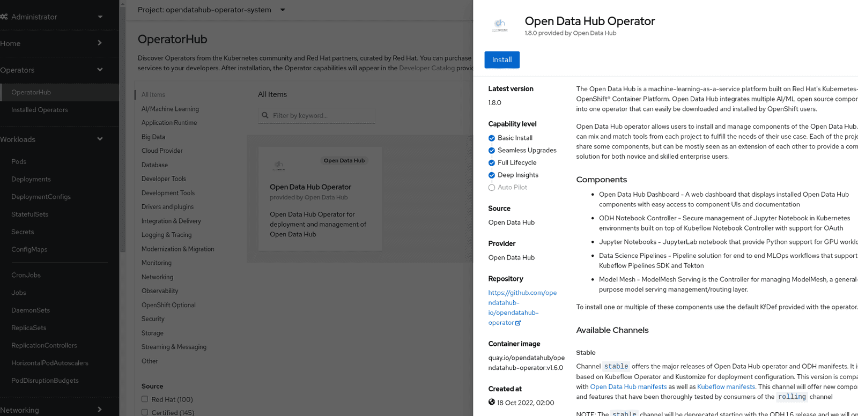This screenshot has height=416, width=858.
Task: Filter by Streaming & Messaging category
Action: click(x=174, y=347)
